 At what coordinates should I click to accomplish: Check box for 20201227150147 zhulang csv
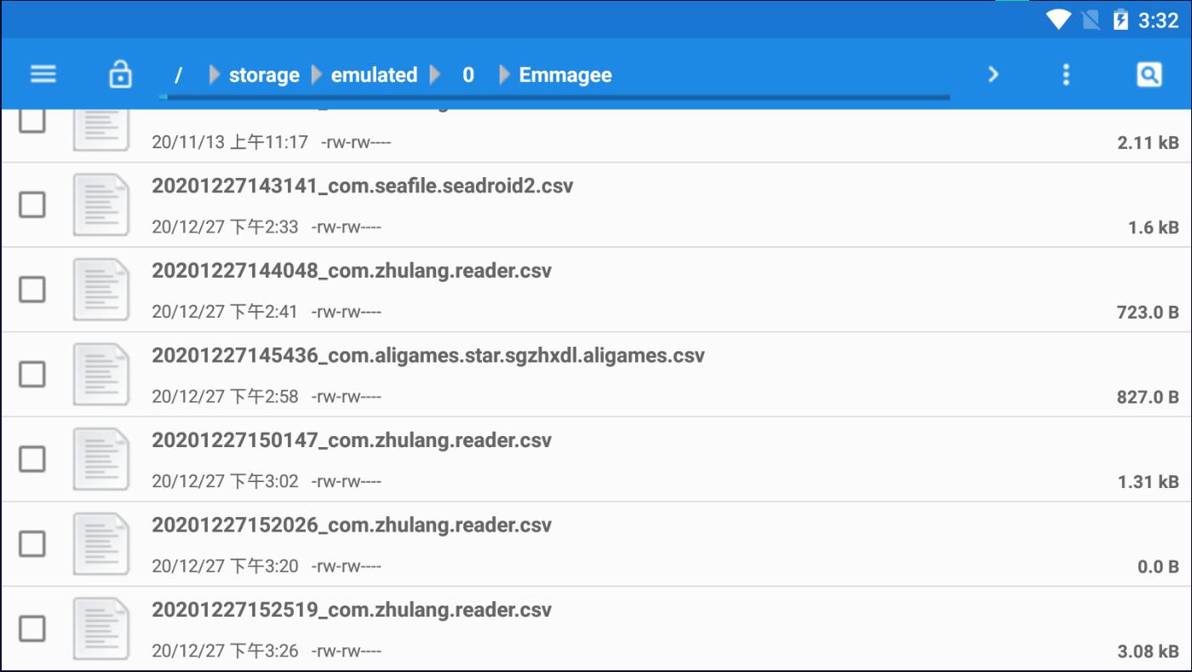pyautogui.click(x=32, y=459)
